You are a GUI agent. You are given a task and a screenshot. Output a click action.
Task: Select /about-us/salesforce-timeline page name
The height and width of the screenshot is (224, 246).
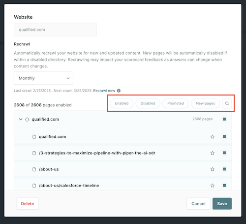tap(69, 186)
